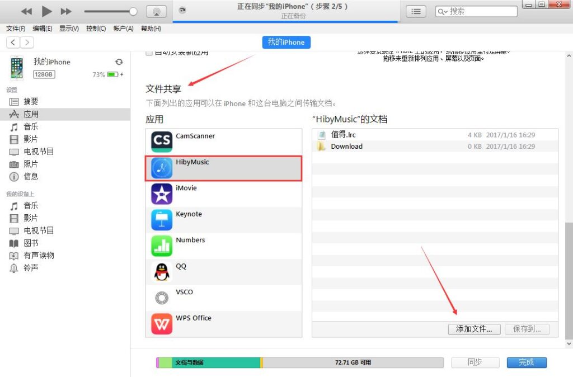Select 音乐 under 设置 section
573x377 pixels.
(65, 127)
